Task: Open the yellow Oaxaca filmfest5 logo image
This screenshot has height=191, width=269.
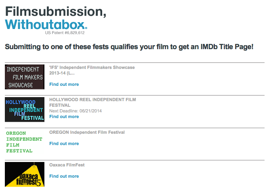Action: click(25, 174)
